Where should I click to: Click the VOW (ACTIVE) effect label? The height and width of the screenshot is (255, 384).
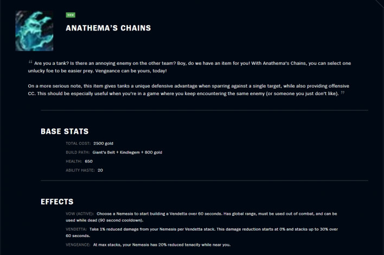[x=80, y=214]
